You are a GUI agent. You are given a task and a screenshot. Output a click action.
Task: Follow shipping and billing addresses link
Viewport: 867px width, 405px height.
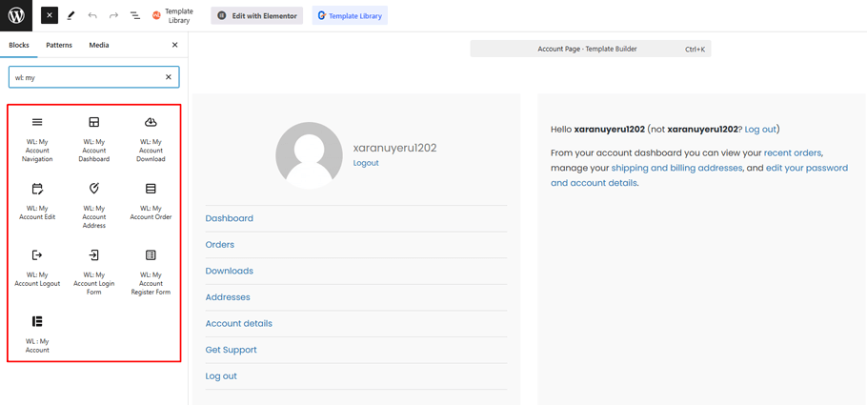coord(676,168)
